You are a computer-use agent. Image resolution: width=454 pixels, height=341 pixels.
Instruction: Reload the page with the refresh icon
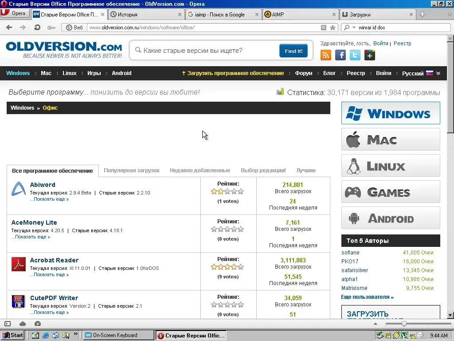pos(37,28)
